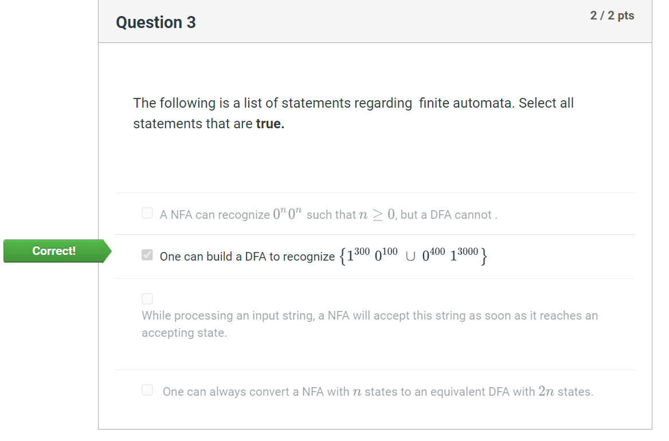
Task: Select the checkbox for NFA-to-DFA 2n states statement
Action: [147, 390]
